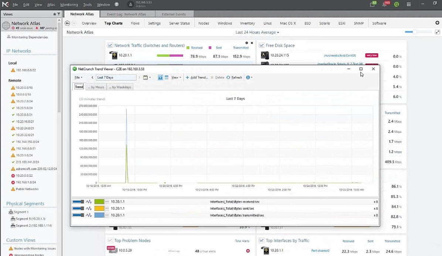Click line style icon for Bytes received row

click(x=89, y=202)
